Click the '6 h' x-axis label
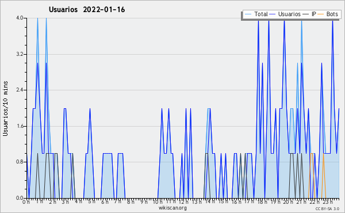Image resolution: width=345 pixels, height=213 pixels. tap(105, 201)
